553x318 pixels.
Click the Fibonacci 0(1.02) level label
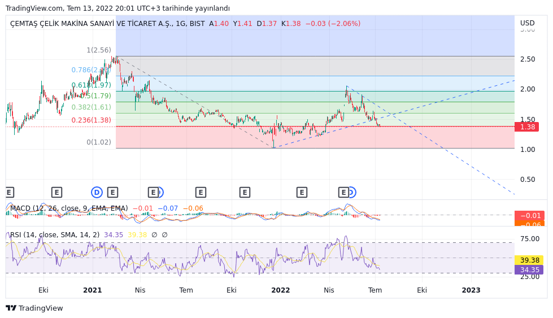click(x=99, y=142)
